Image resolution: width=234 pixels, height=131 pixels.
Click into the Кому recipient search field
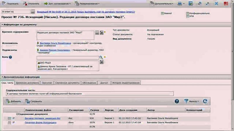(x=67, y=58)
